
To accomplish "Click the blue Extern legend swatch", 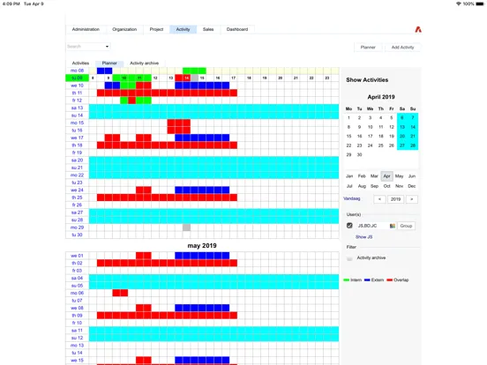I will click(x=367, y=280).
